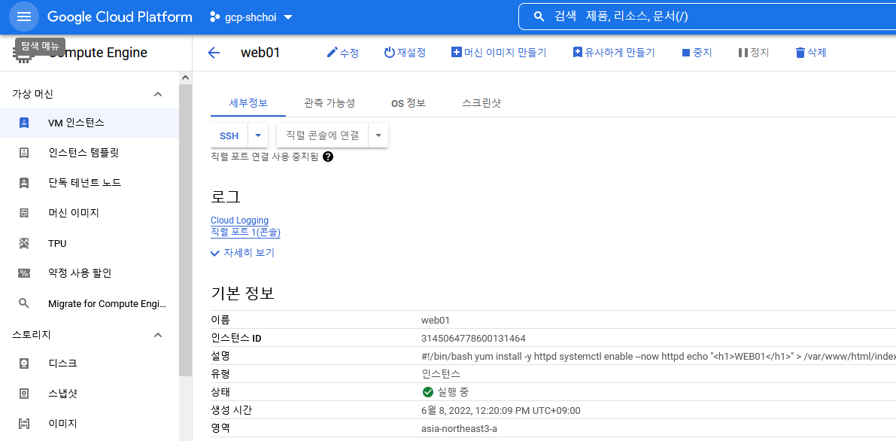The height and width of the screenshot is (441, 896).
Task: Click 유사하게 만들기 button
Action: (x=614, y=53)
